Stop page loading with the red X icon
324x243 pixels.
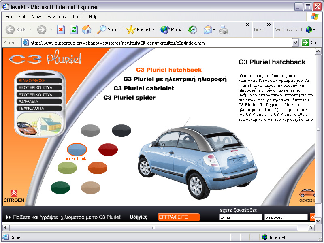coord(61,30)
